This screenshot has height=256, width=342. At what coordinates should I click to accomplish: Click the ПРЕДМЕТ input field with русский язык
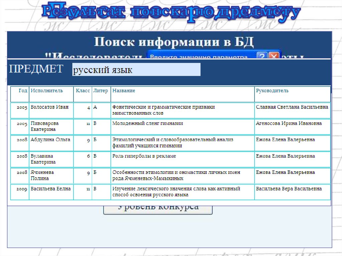coord(136,70)
